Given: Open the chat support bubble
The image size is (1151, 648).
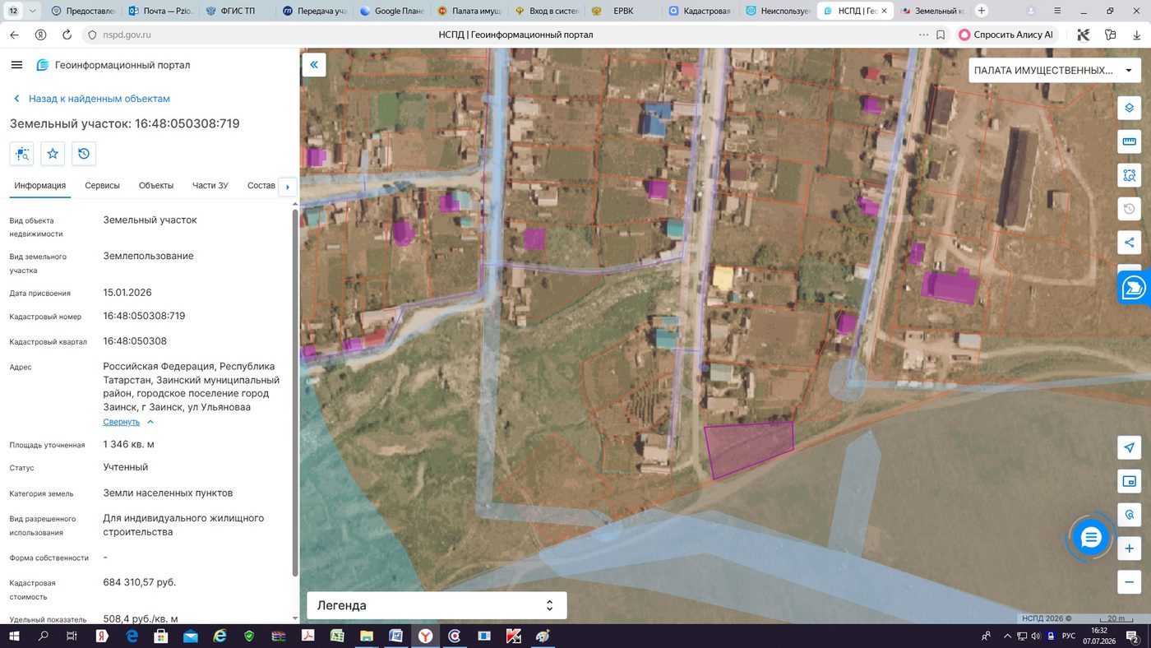Looking at the screenshot, I should point(1091,538).
